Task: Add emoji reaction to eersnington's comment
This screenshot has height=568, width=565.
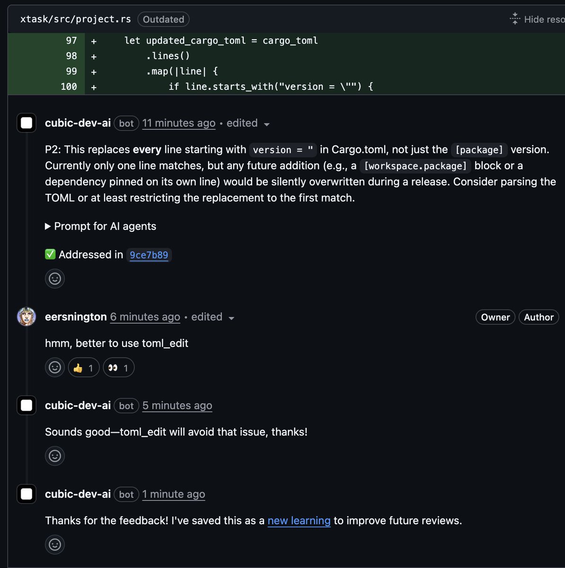Action: tap(55, 367)
